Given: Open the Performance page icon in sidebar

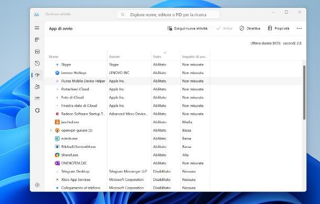Looking at the screenshot, I should click(37, 51).
